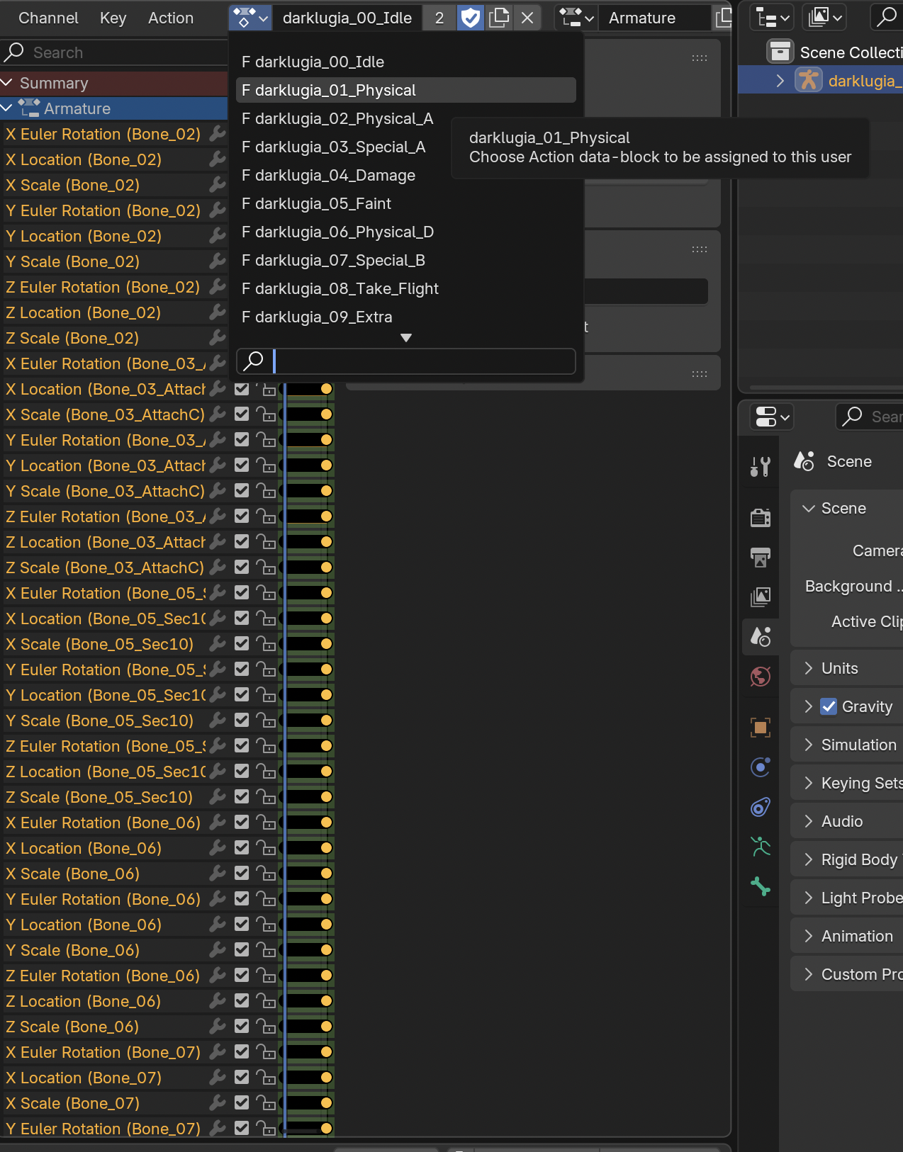Image resolution: width=903 pixels, height=1152 pixels.
Task: Click wrench icon for Z Scale (Bone_02)
Action: (218, 338)
